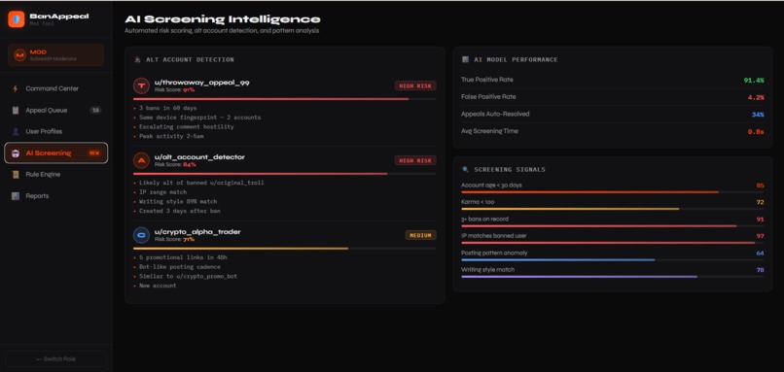The height and width of the screenshot is (372, 784).
Task: Open u/crypto_alpha_trader profile link
Action: point(197,232)
